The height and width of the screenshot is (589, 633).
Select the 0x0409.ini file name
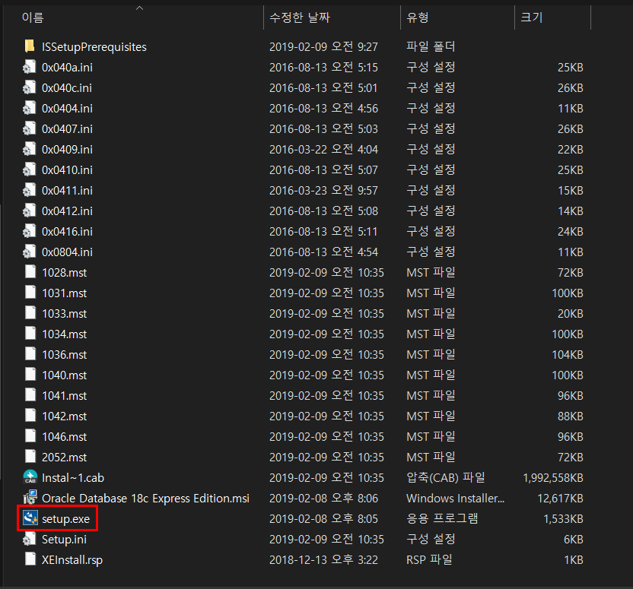point(68,150)
